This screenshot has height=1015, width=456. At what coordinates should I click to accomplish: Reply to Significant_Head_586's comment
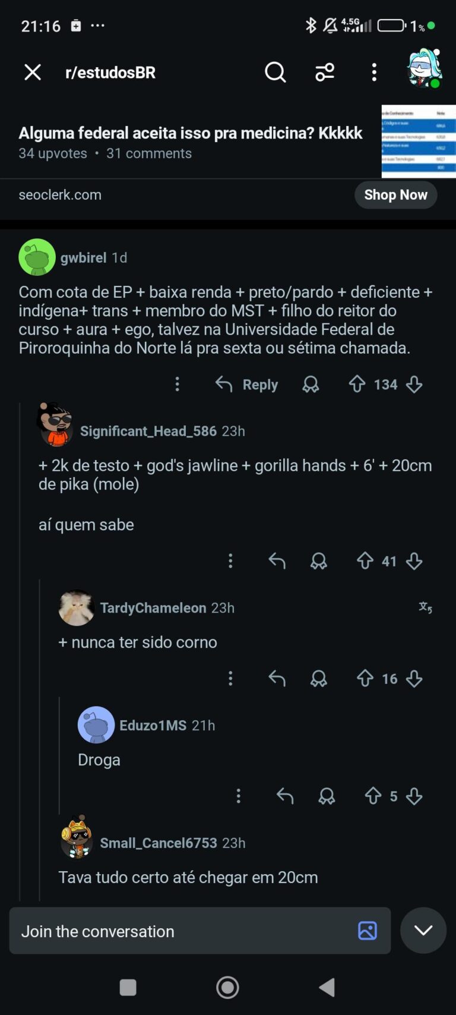click(277, 561)
